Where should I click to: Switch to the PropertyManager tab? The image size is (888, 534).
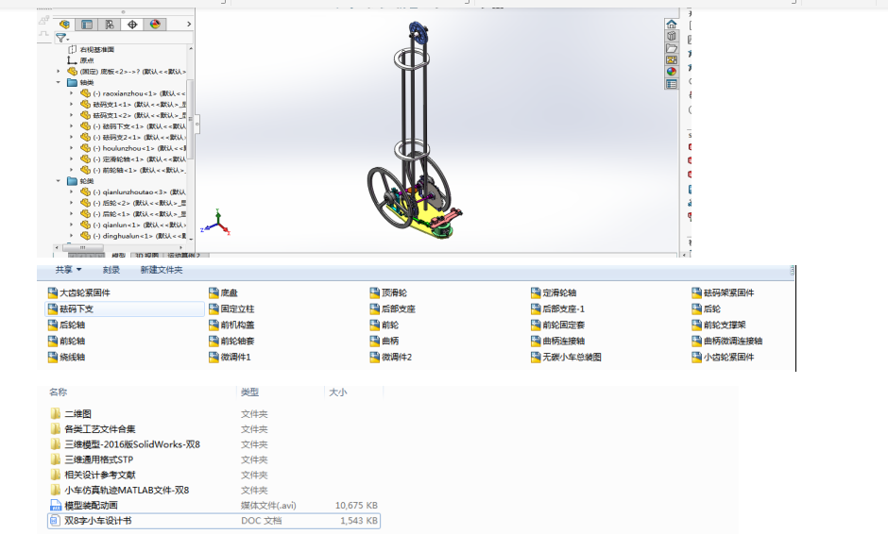pyautogui.click(x=87, y=25)
